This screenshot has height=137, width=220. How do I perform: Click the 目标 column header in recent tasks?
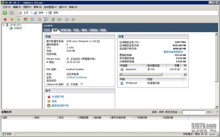45,117
